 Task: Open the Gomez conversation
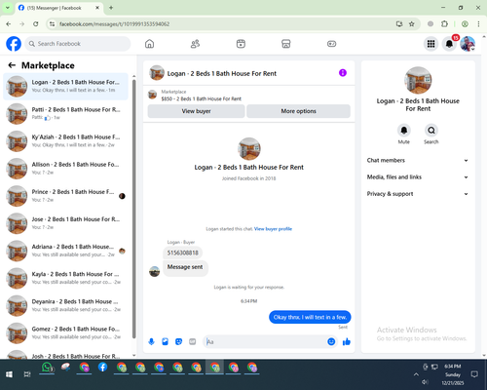tap(65, 333)
